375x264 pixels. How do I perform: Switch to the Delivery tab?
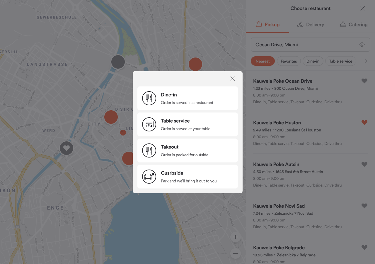click(311, 25)
